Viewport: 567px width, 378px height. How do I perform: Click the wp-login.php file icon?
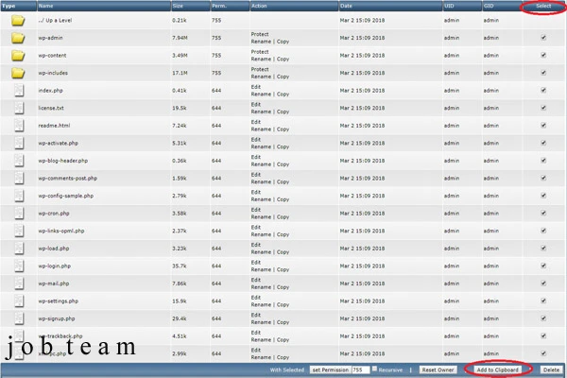click(18, 266)
